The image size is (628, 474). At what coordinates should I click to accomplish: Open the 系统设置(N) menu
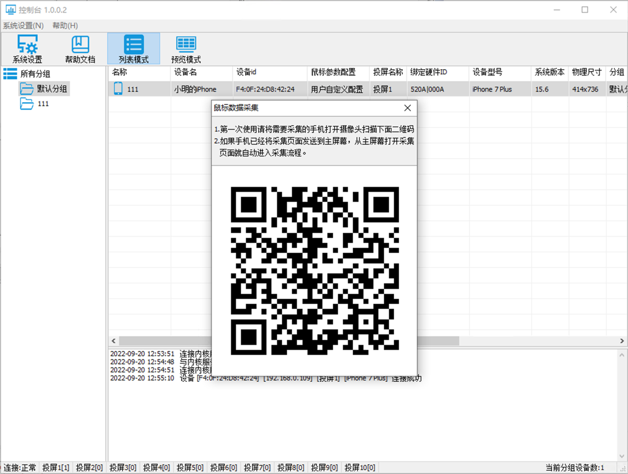[x=23, y=26]
